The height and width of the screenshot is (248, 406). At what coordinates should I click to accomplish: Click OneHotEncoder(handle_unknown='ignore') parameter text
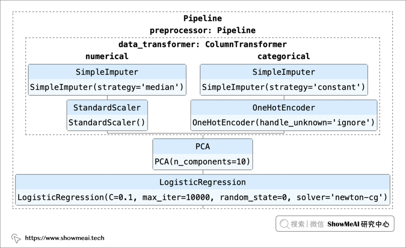click(284, 122)
